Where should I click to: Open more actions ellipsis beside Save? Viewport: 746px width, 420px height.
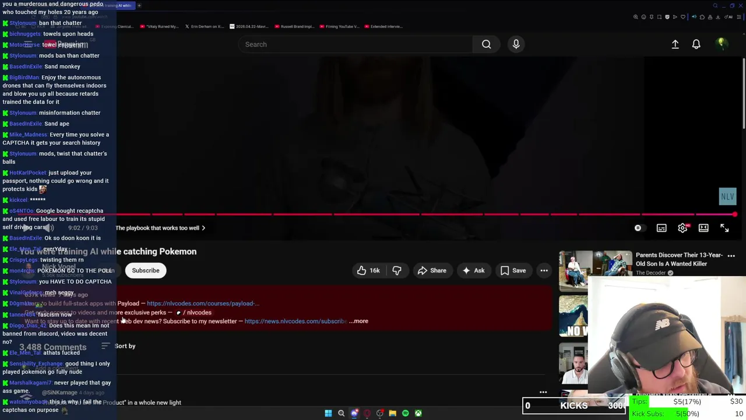[x=544, y=270]
